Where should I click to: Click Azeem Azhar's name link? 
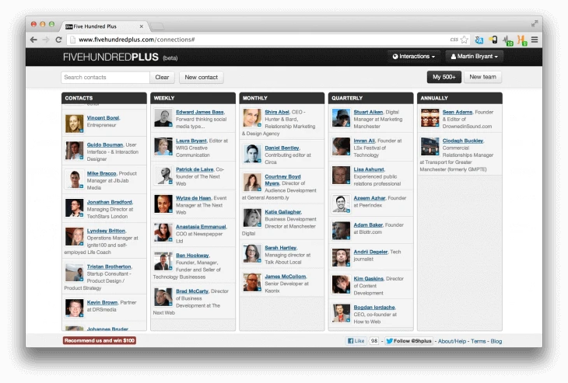pos(369,198)
